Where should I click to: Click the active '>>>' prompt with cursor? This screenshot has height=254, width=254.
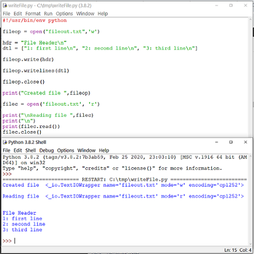click(x=9, y=241)
